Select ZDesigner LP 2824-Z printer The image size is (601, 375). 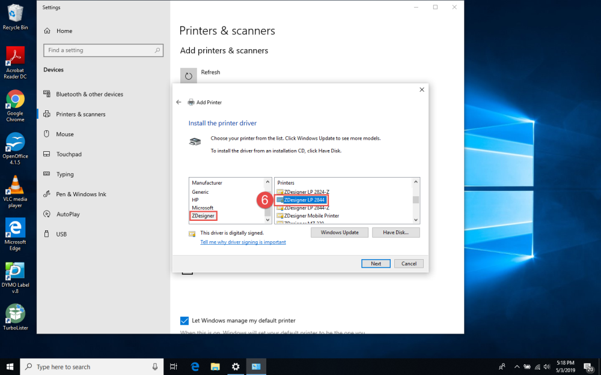pos(307,192)
